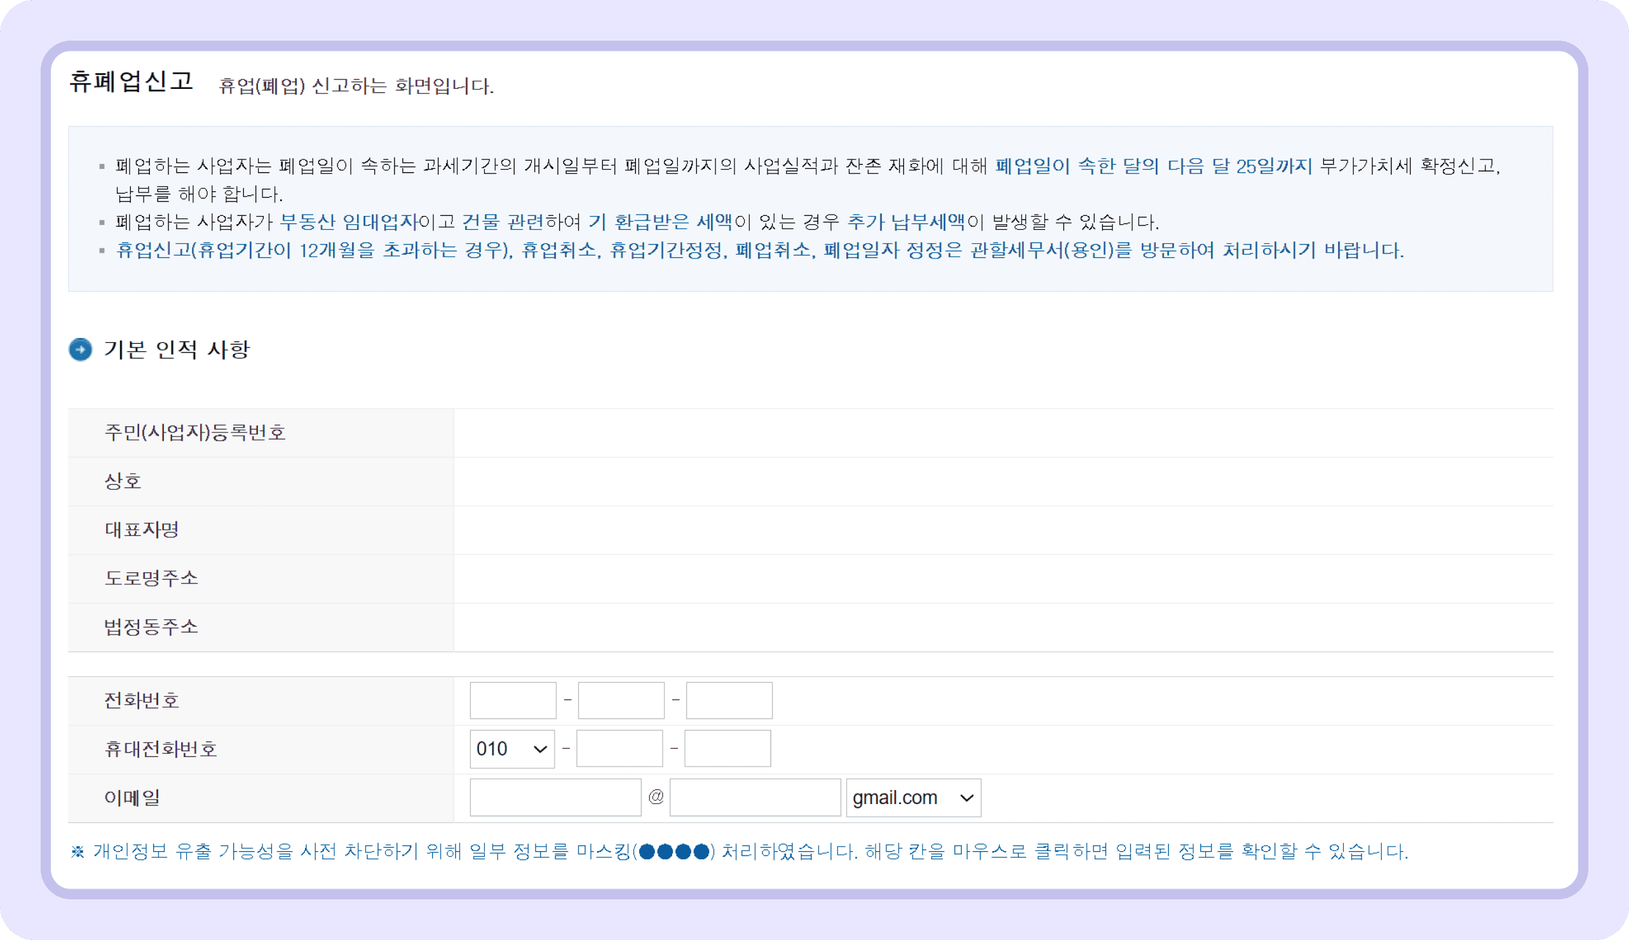The image size is (1629, 940).
Task: Click the blue 부동산 임대업자 text
Action: point(349,222)
